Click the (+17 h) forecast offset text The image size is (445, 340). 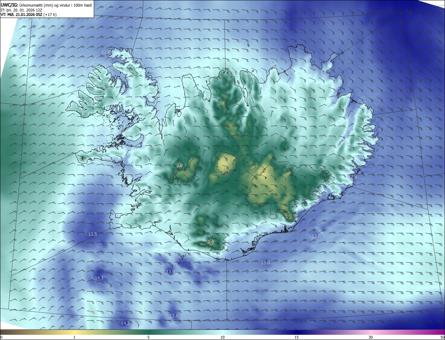coord(50,15)
